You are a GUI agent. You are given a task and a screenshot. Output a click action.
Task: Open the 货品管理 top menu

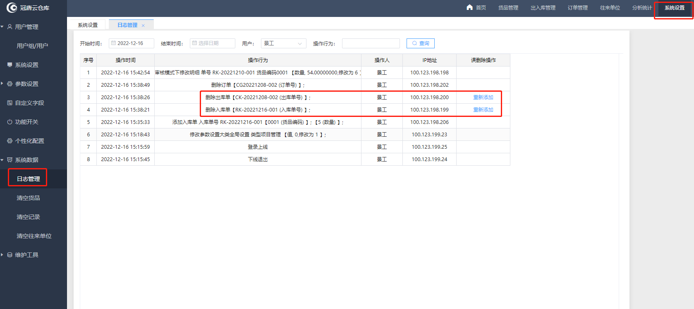click(x=508, y=7)
